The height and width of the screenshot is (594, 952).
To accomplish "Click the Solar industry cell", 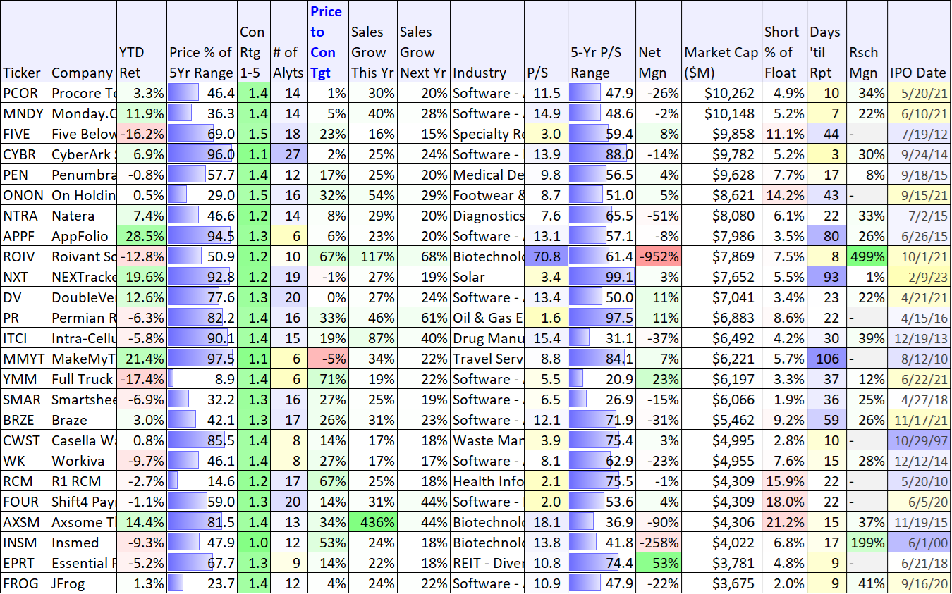I will pos(487,277).
